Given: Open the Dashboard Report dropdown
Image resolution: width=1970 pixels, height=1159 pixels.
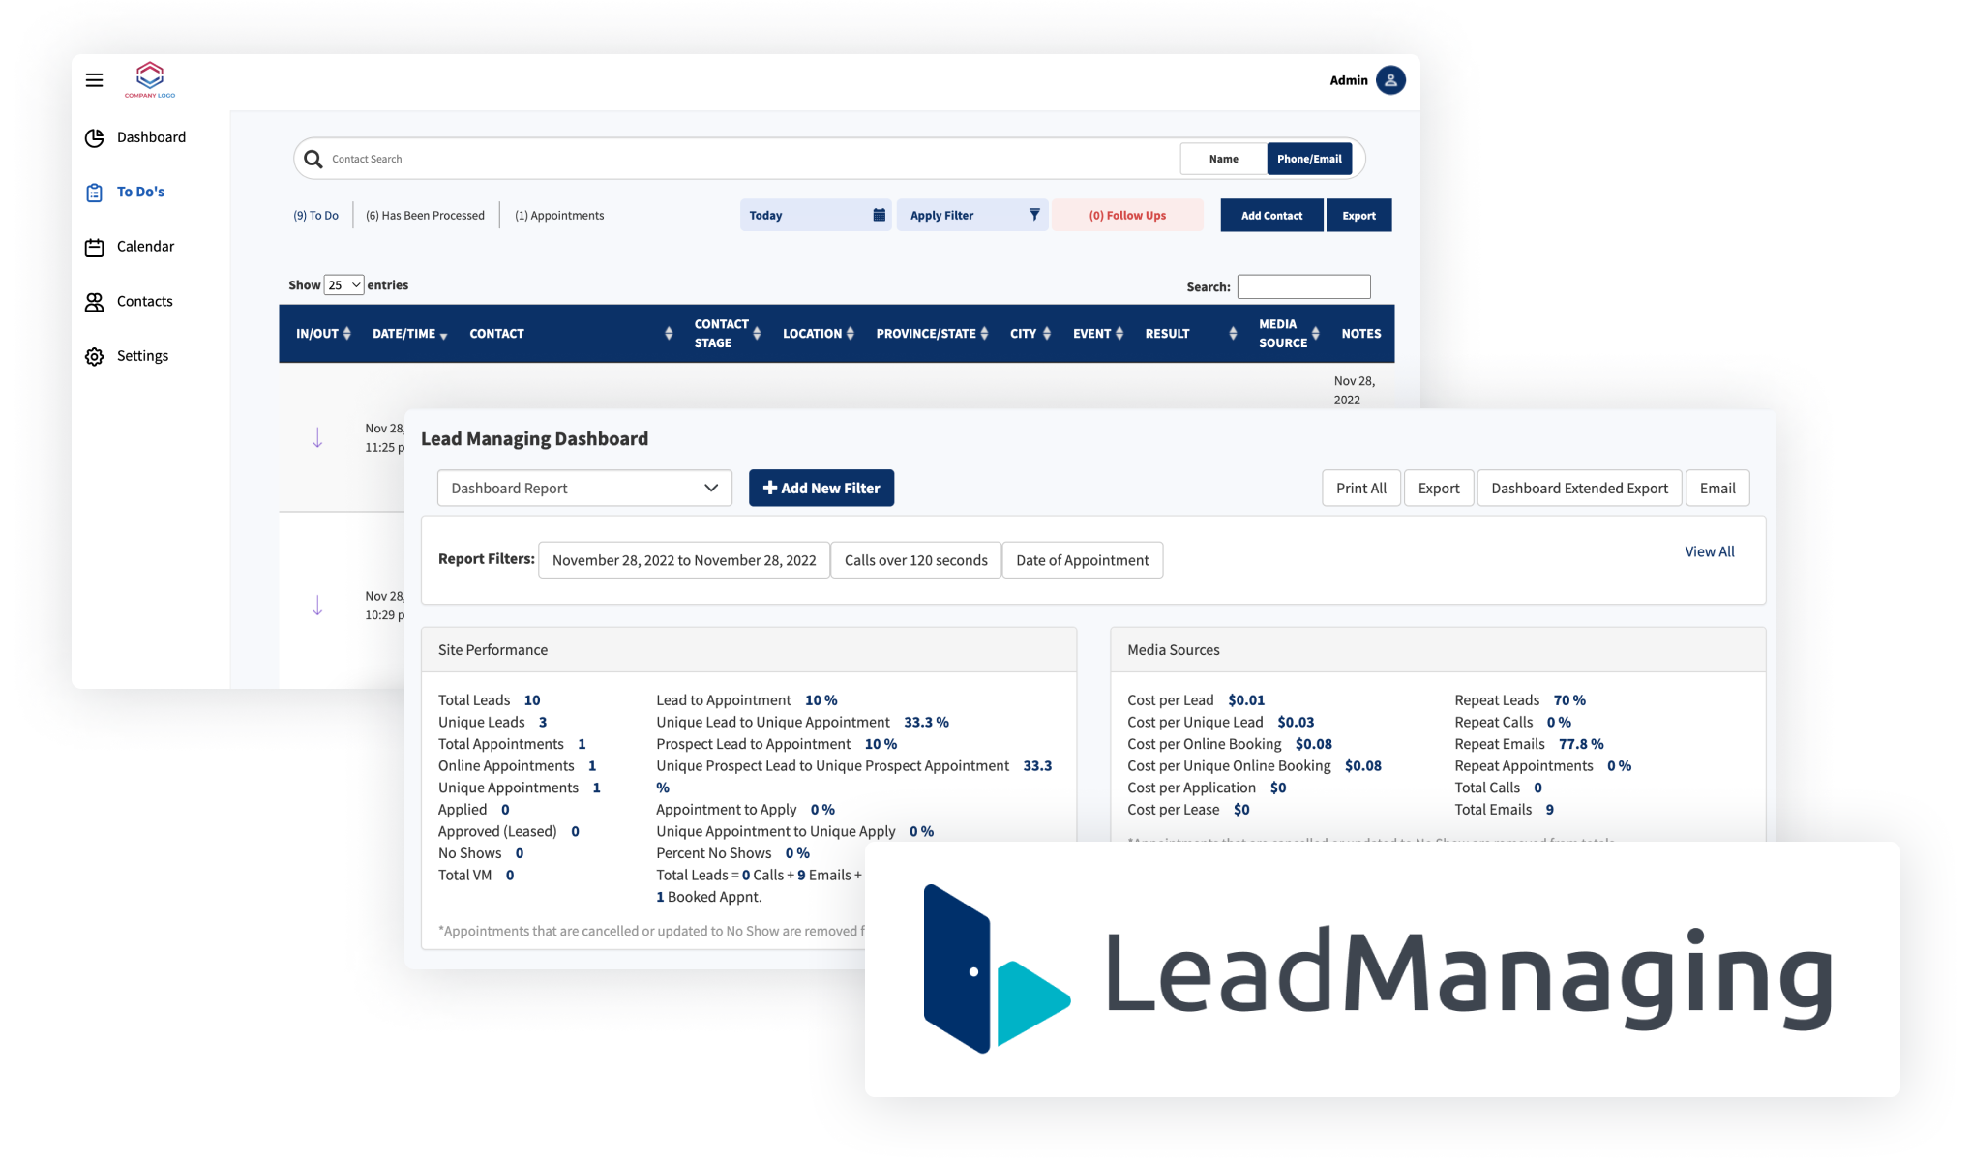Looking at the screenshot, I should pyautogui.click(x=584, y=488).
